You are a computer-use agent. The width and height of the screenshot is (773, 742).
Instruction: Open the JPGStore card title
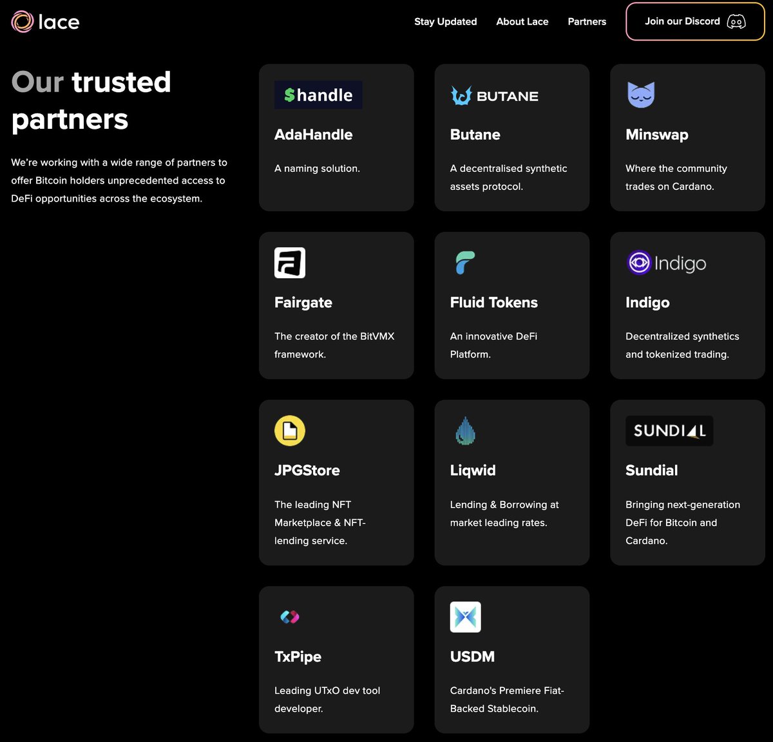pos(307,470)
